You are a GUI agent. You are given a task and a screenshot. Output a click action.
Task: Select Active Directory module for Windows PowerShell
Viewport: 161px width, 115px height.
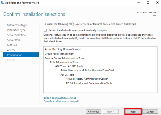87,70
